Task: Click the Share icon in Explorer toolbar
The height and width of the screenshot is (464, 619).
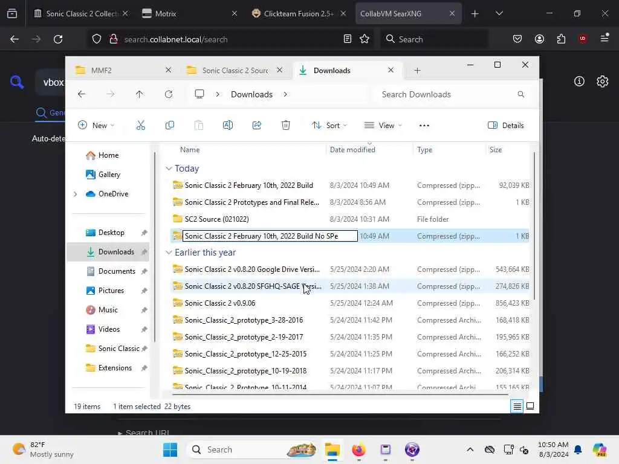Action: point(256,126)
